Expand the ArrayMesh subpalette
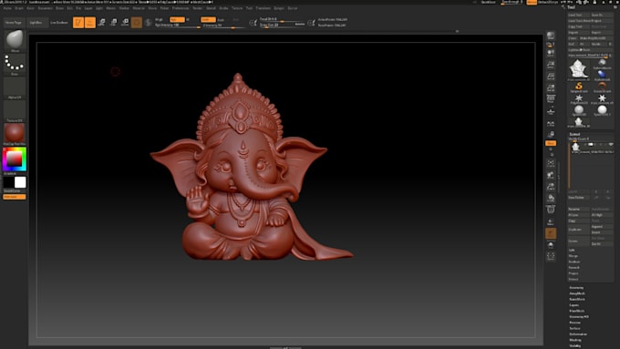Screen dimensions: 620x349 tap(577, 293)
